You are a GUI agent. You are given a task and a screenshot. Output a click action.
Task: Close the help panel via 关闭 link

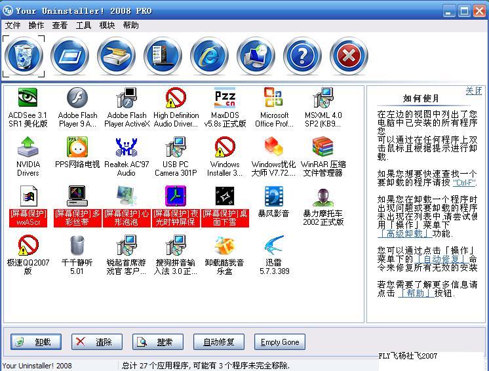click(x=474, y=90)
